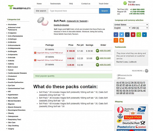Screen dimensions: 153x131
Task: Click the Facebook share icon
Action: tap(116, 35)
